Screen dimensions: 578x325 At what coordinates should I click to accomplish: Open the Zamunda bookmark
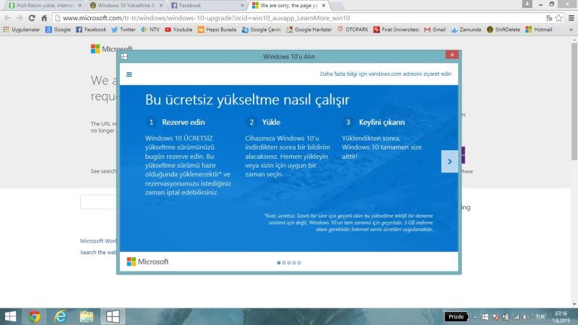(466, 30)
